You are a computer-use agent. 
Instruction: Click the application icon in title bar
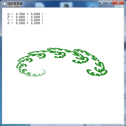click(x=4, y=4)
